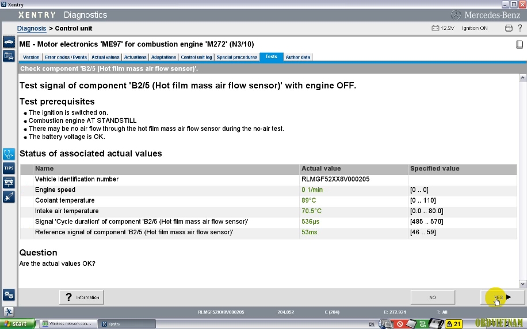Select the Tests tab
Screen dimensions: 527x329
[x=271, y=57]
